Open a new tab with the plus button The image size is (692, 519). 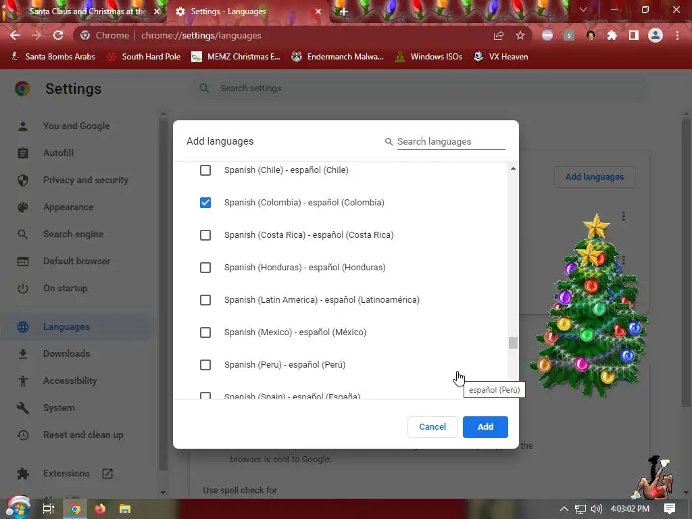[344, 11]
